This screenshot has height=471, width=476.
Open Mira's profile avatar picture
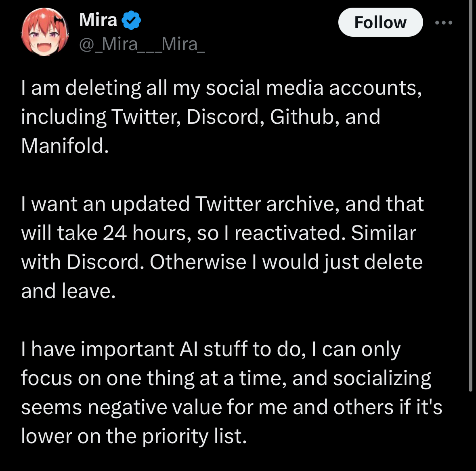pos(45,32)
